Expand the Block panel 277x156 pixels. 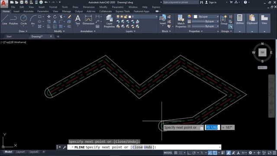pos(166,31)
